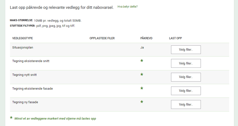
Task: Select the Situasjonsplan row label
Action: click(x=22, y=47)
